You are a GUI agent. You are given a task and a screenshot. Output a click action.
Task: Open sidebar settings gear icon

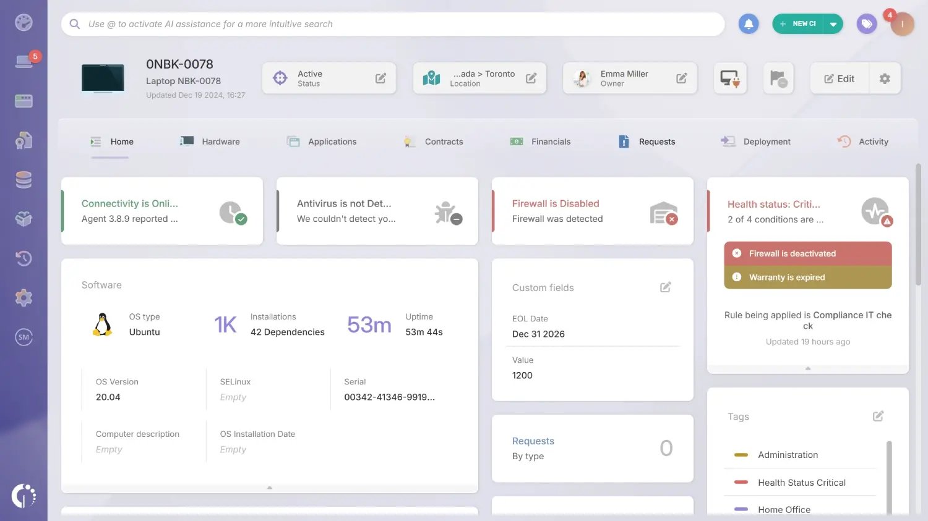pyautogui.click(x=24, y=297)
